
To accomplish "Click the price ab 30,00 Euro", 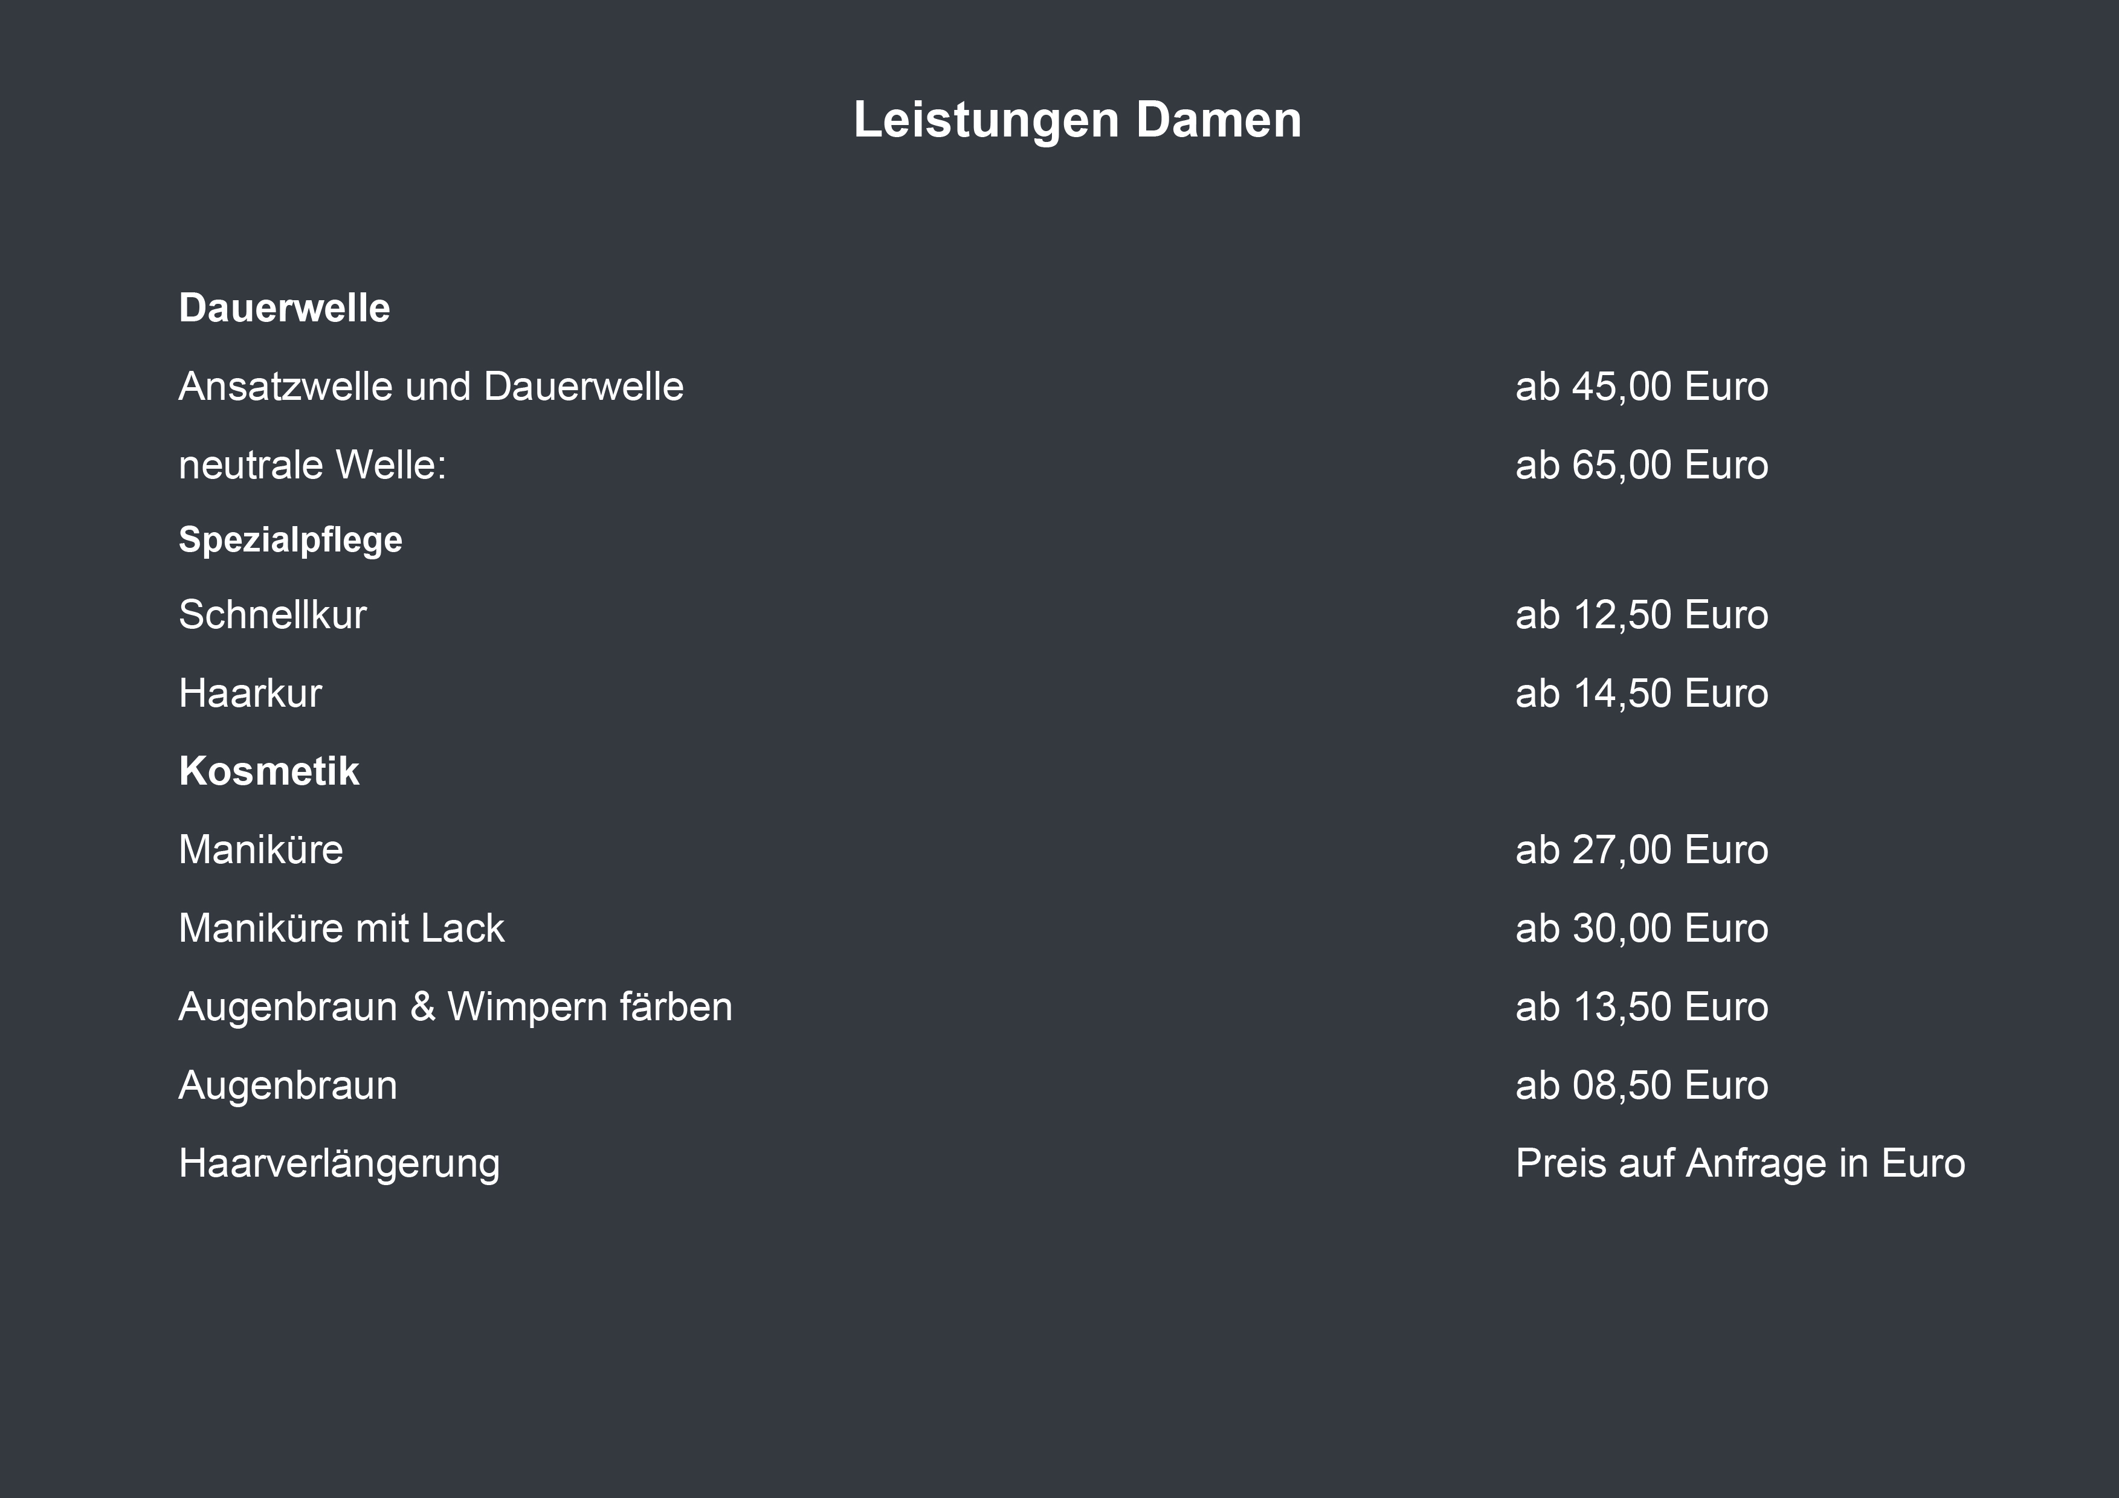I will pyautogui.click(x=1642, y=928).
